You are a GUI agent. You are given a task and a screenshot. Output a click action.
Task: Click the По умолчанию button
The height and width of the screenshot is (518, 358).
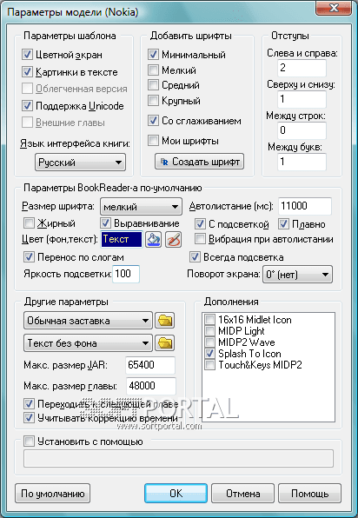click(x=53, y=494)
